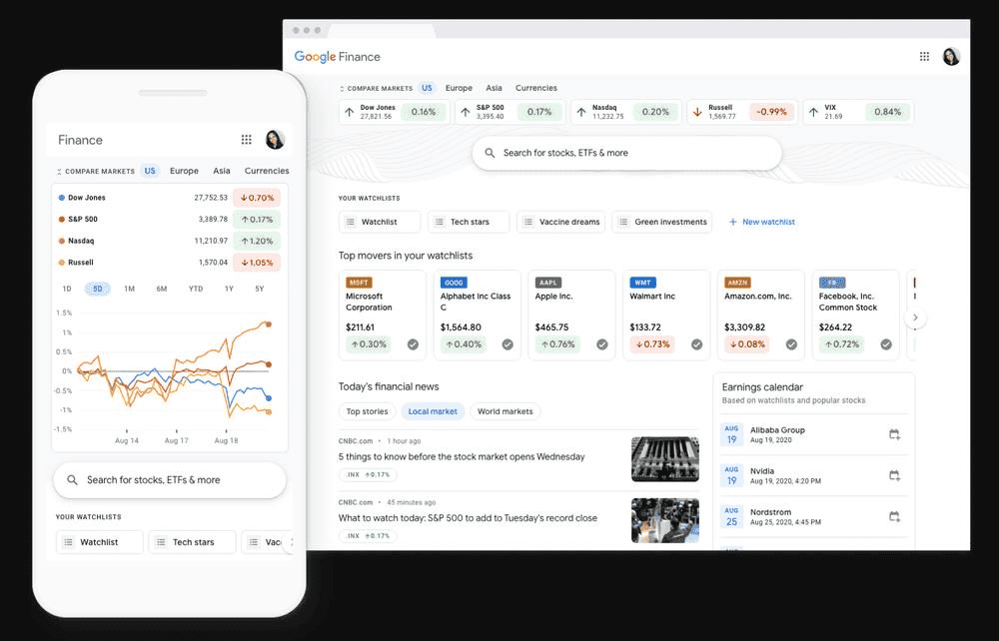
Task: Click the Russell down arrow icon
Action: 697,112
